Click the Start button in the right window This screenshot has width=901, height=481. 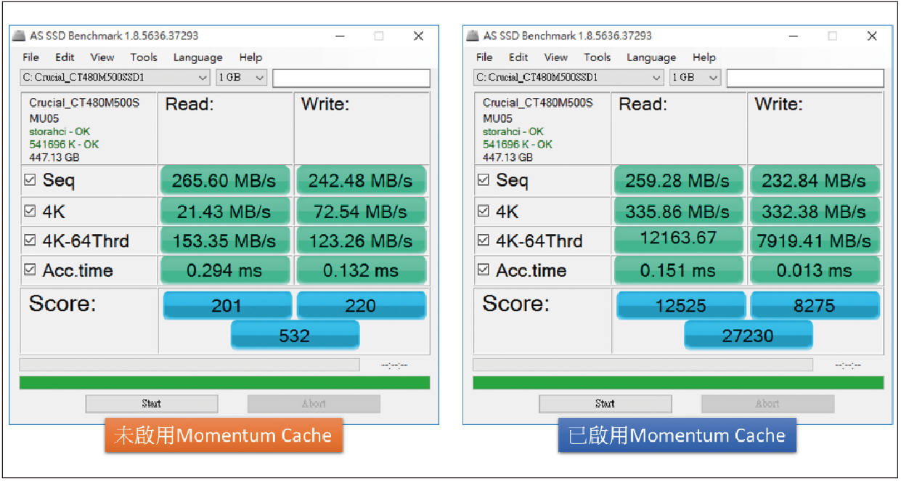(x=605, y=403)
